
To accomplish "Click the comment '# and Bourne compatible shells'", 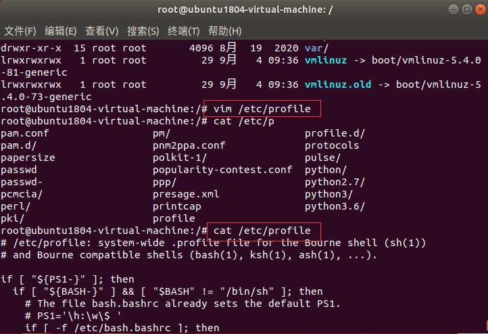I will 189,255.
